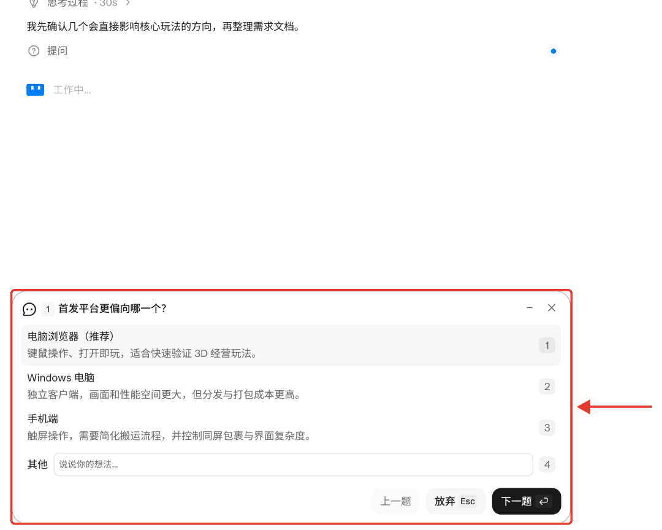Screen dimensions: 662x530
Task: Click the question number 1 badge
Action: coord(48,309)
